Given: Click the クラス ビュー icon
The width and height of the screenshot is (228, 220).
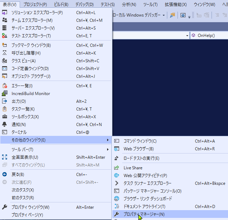Looking at the screenshot, I should 5,61.
